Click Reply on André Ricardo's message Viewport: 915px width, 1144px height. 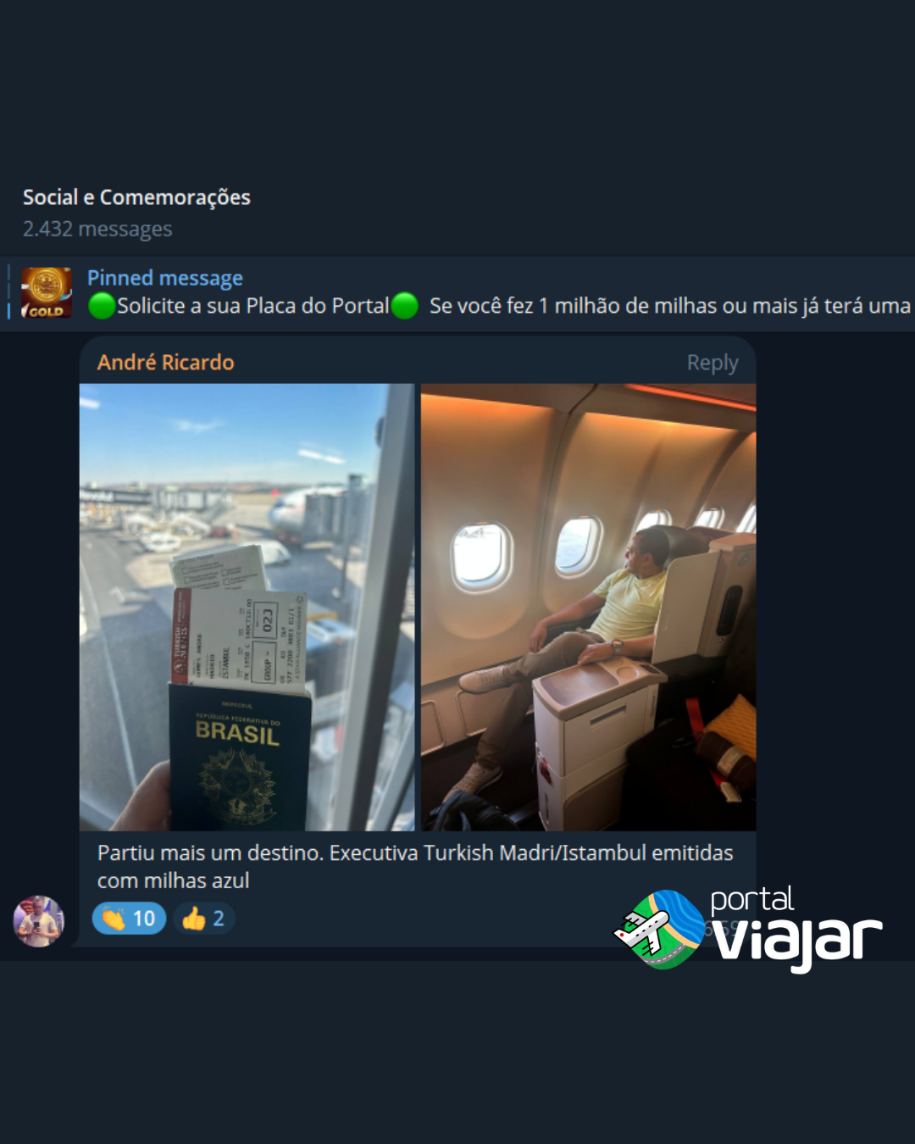[713, 363]
